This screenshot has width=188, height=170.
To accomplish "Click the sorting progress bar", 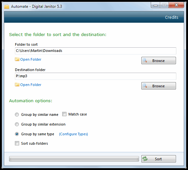I will point(74,159).
